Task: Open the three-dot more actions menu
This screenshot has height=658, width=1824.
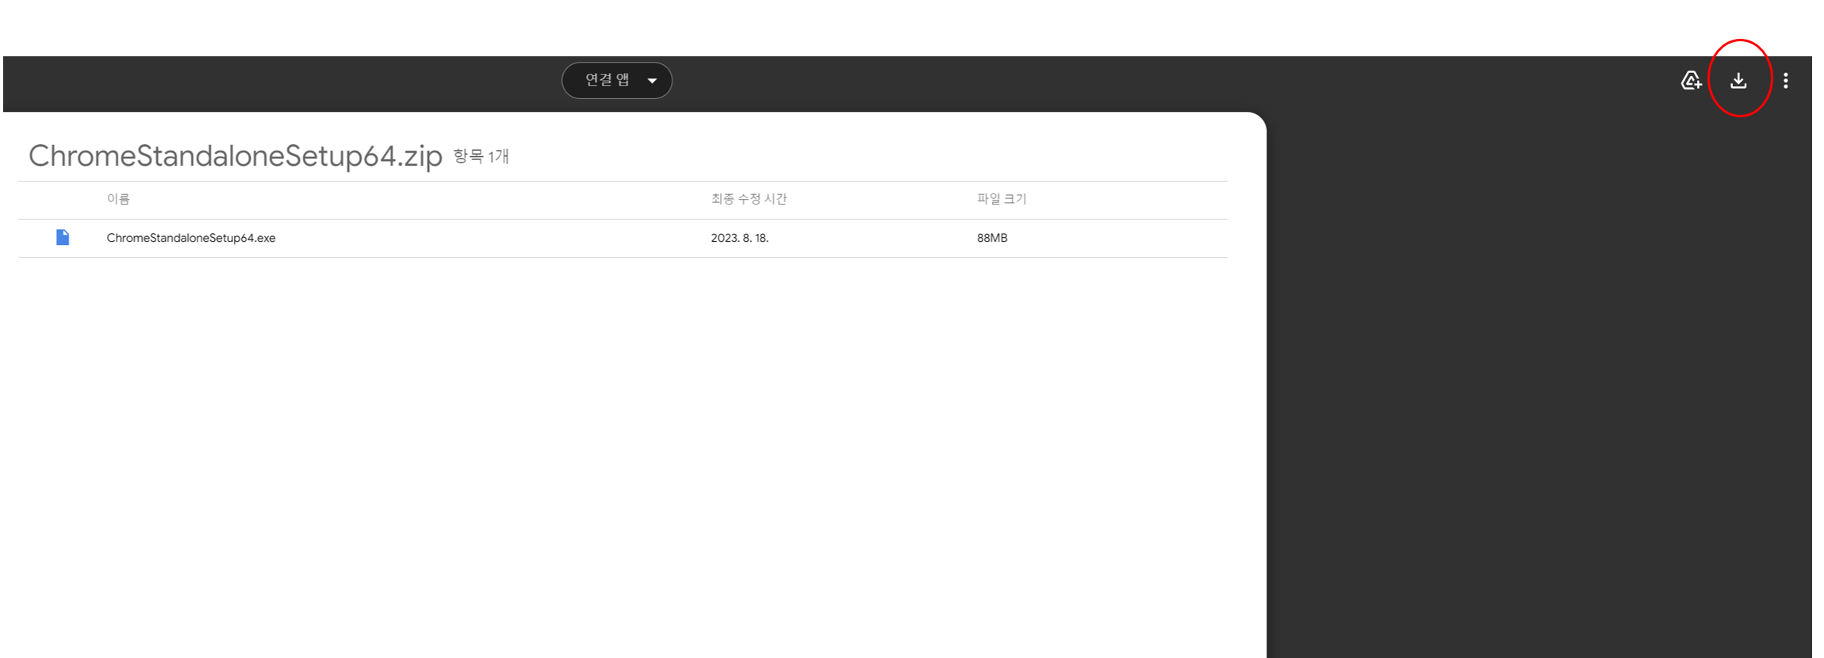Action: click(x=1785, y=81)
